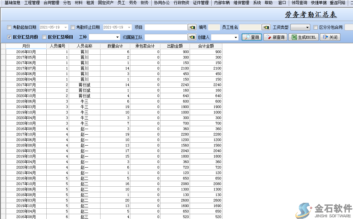
Task: Click the 查询 search button
Action: tap(252, 38)
